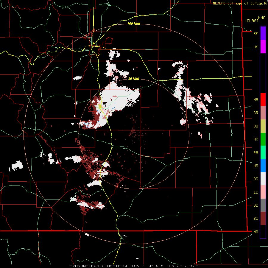Click the BI legend label
Viewport: 268px width, 268px height.
pos(255,219)
